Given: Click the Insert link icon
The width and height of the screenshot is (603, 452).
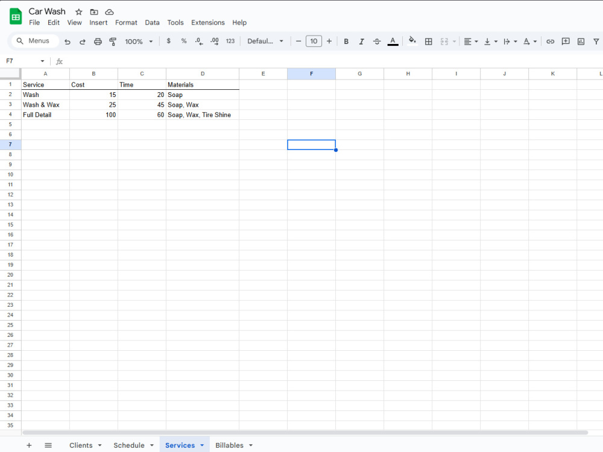Looking at the screenshot, I should point(551,42).
